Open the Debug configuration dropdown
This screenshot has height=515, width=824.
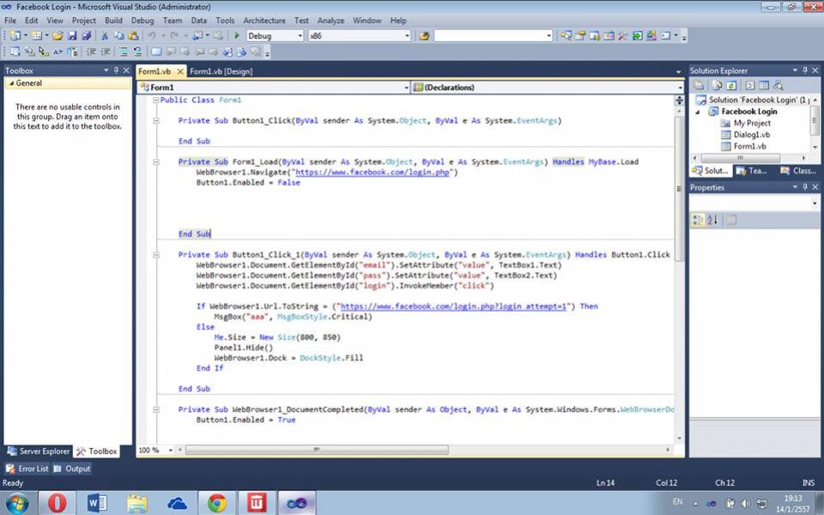click(300, 36)
